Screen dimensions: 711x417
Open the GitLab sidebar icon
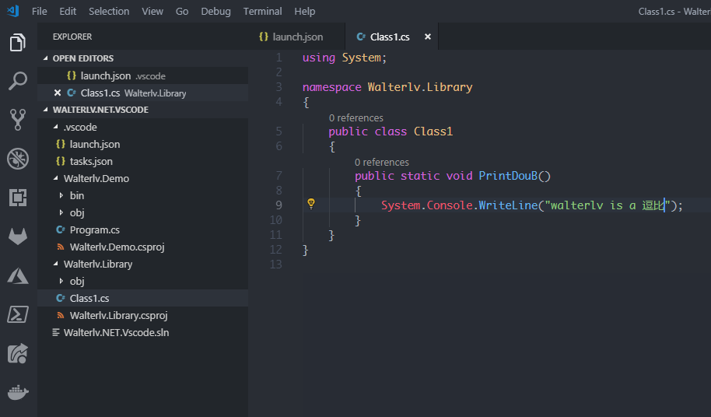pyautogui.click(x=18, y=237)
